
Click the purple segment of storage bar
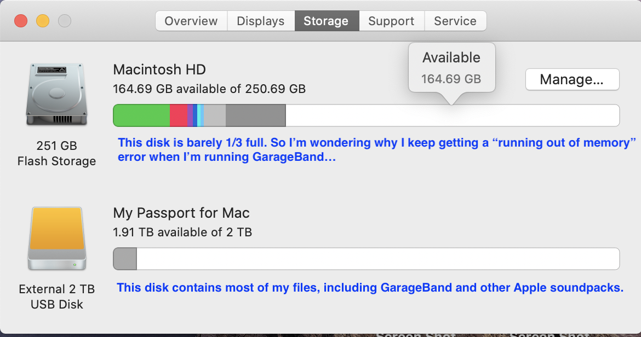(x=190, y=115)
